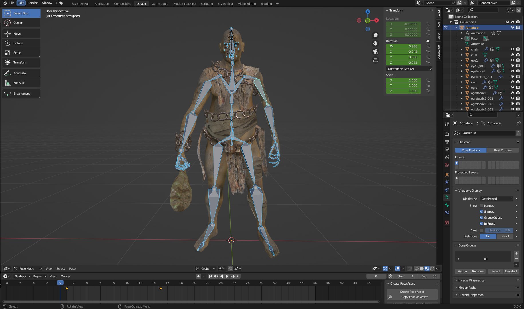The height and width of the screenshot is (309, 524).
Task: Open Quaternion (WXYZ) rotation mode dropdown
Action: pyautogui.click(x=409, y=69)
